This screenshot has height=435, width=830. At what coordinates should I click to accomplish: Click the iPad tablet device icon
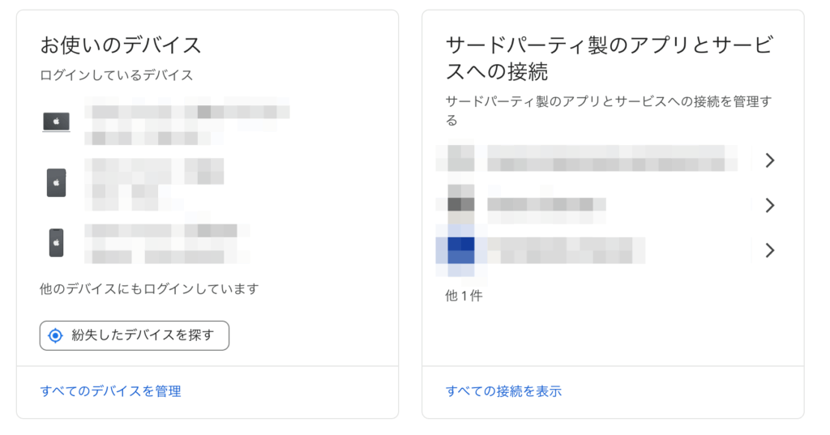point(56,182)
